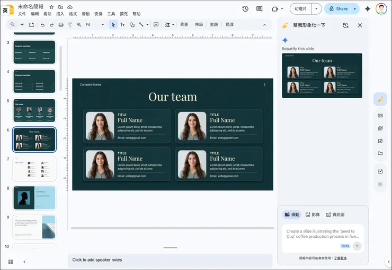Expand the Share options dropdown arrow
Screen dimensions: 392x270
tap(355, 9)
